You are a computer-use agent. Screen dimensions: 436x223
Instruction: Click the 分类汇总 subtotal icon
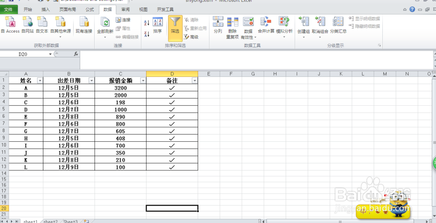coord(338,25)
